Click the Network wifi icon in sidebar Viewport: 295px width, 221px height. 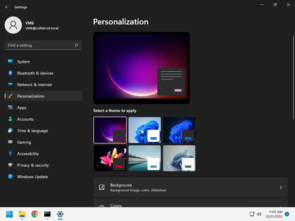click(x=10, y=85)
